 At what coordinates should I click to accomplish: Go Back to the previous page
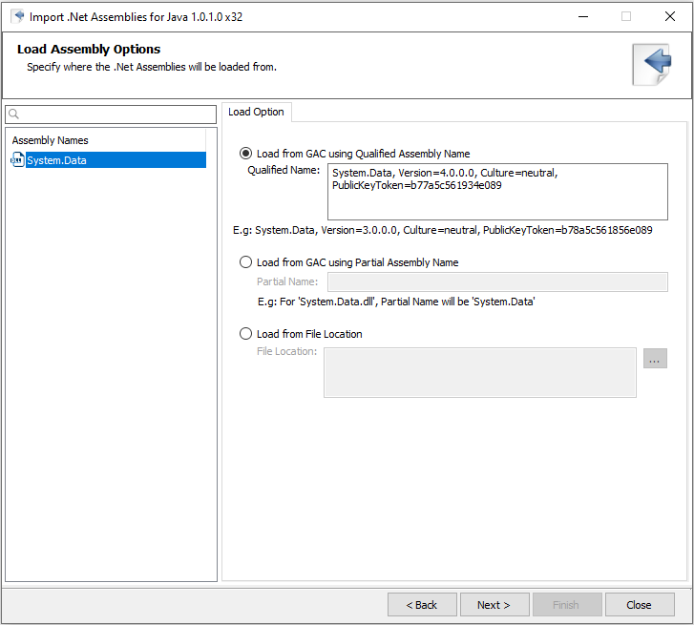[x=421, y=605]
